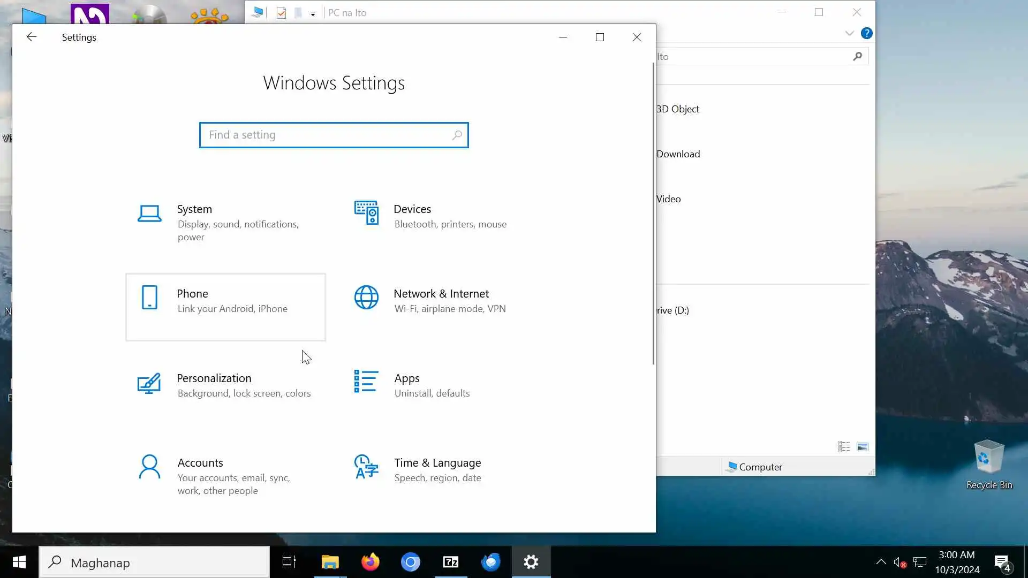Switch File Explorer to details view
This screenshot has height=578, width=1028.
coord(844,446)
